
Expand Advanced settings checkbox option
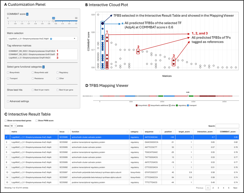coord(8,101)
